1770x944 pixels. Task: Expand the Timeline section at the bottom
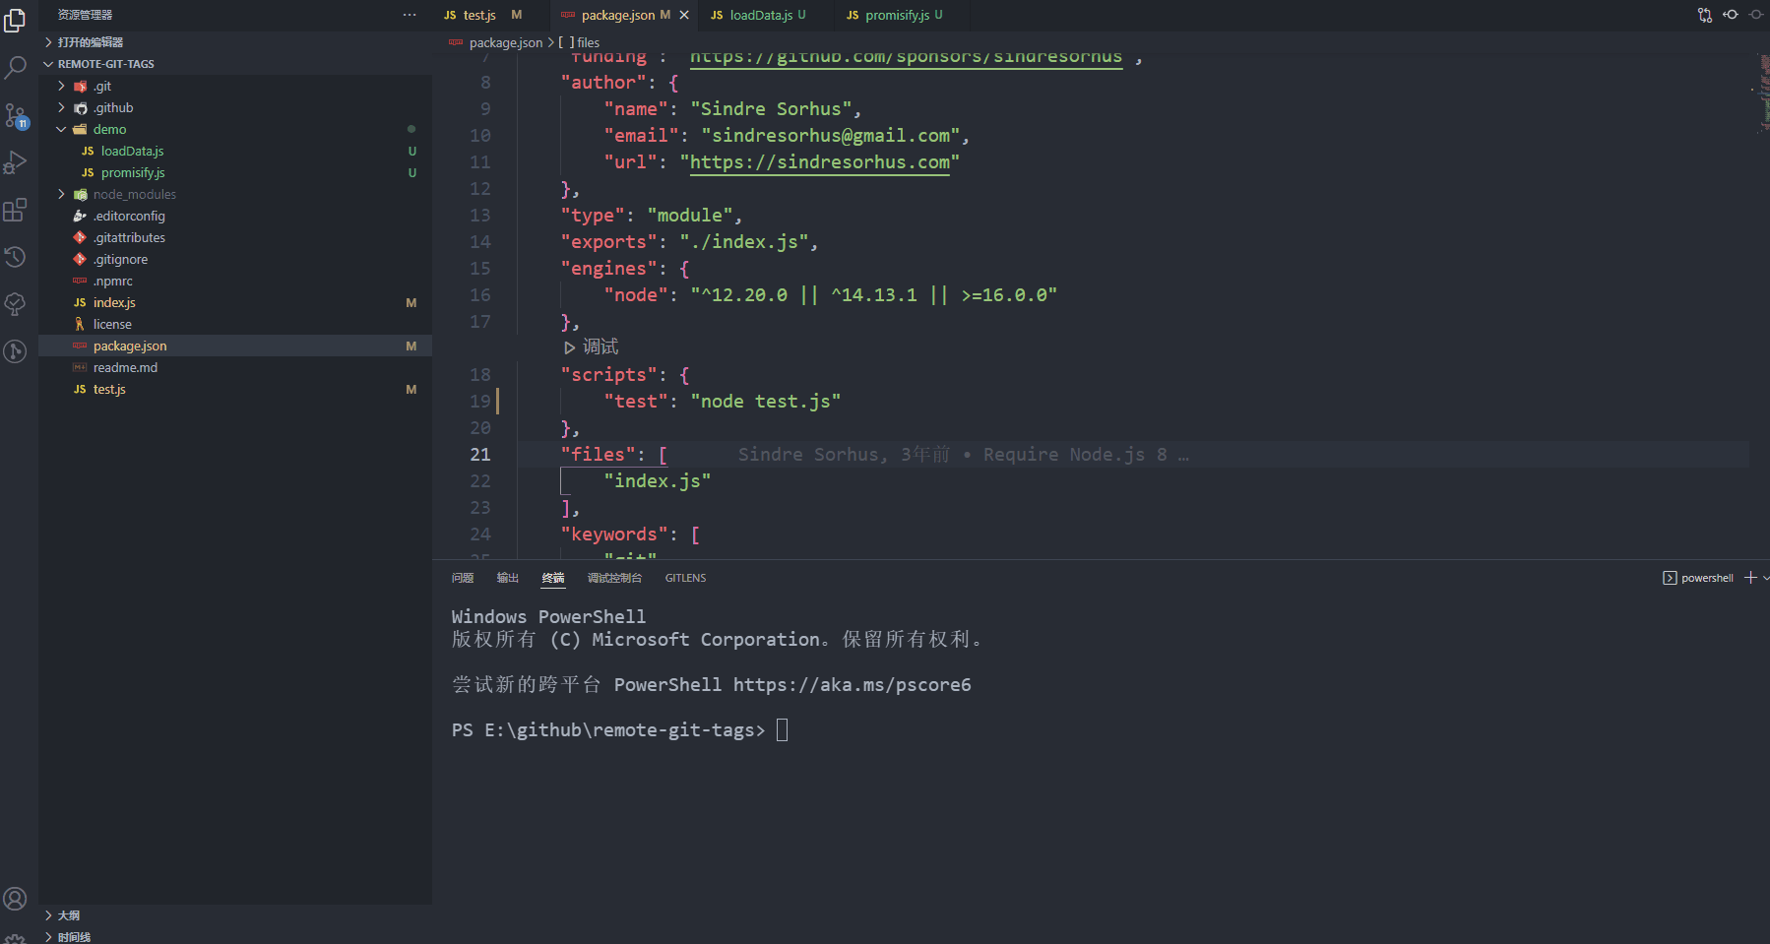coord(74,936)
